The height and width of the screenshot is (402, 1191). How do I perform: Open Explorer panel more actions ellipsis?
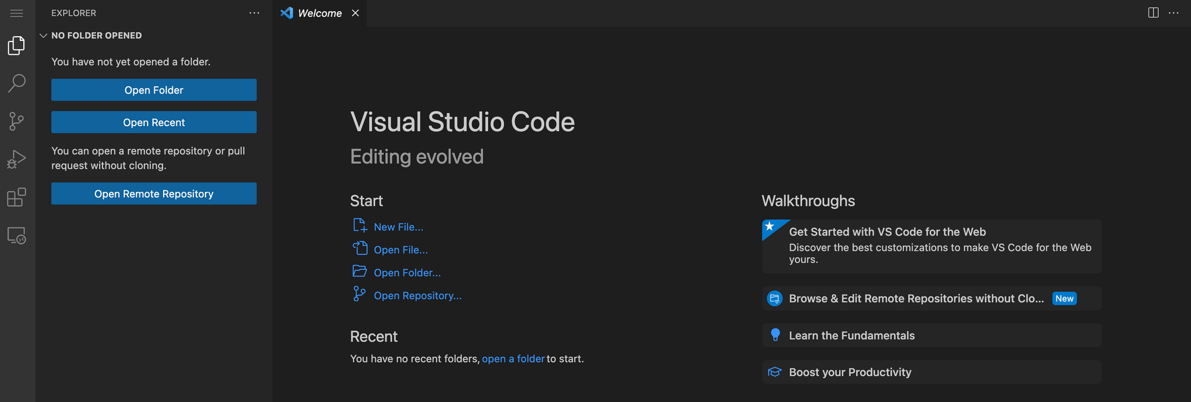(x=254, y=13)
